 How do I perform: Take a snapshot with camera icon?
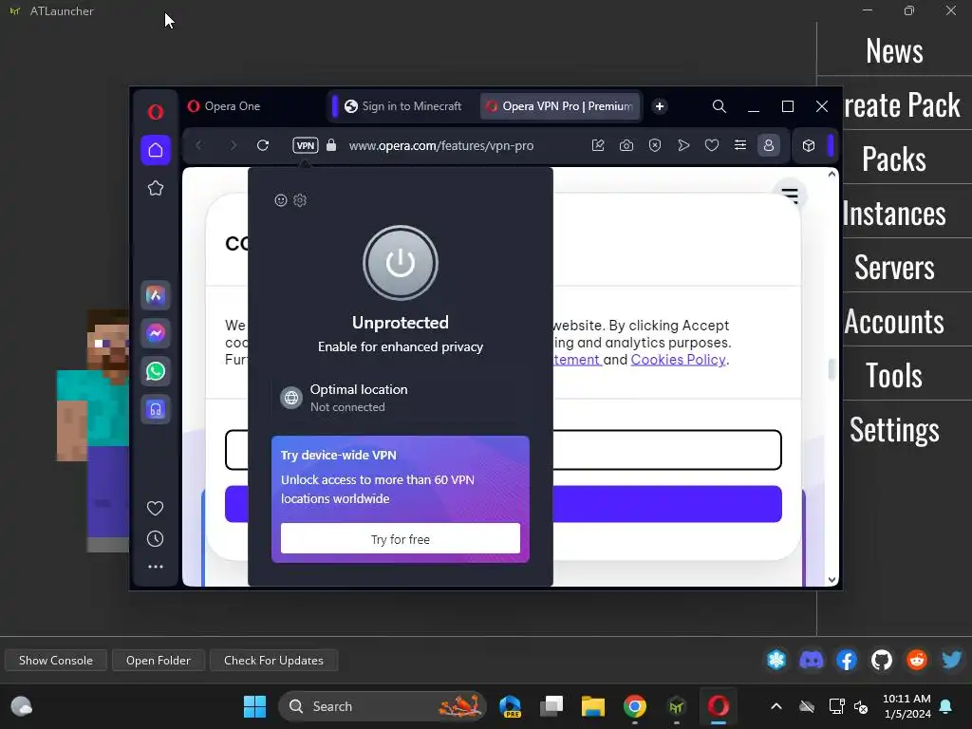click(x=626, y=145)
